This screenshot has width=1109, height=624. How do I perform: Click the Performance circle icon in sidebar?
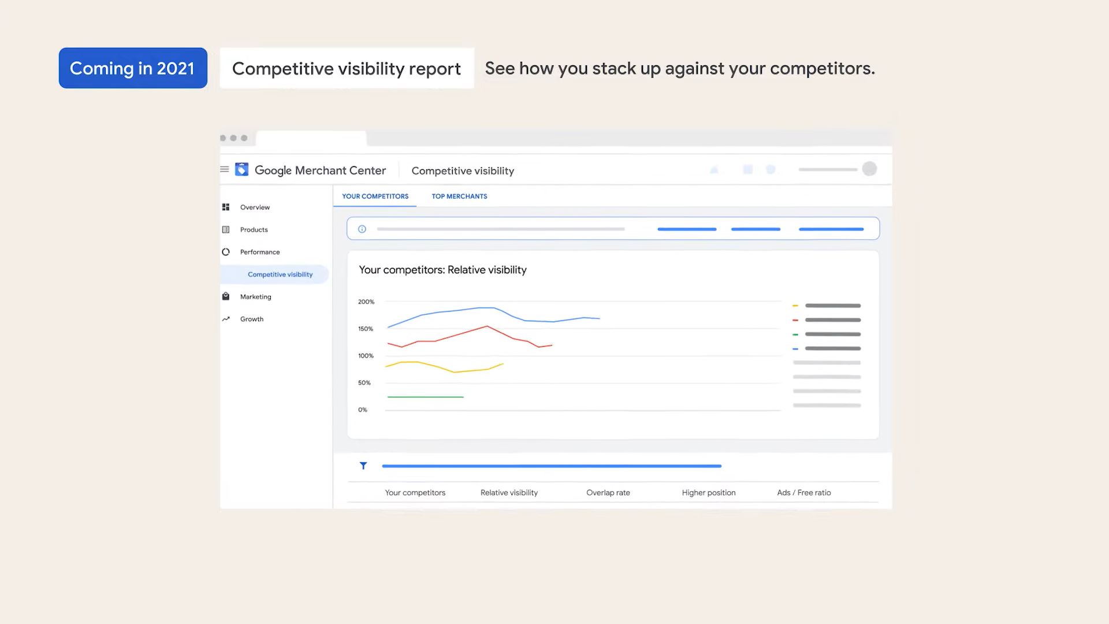point(226,252)
